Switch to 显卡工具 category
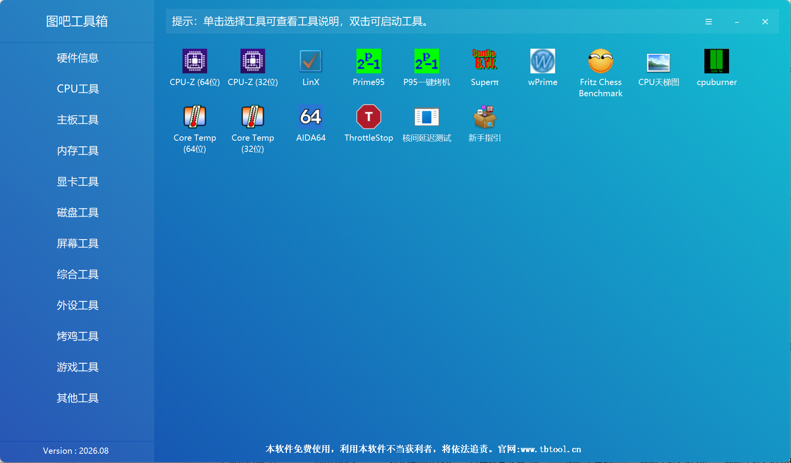Screen dimensions: 791x463 pyautogui.click(x=78, y=182)
